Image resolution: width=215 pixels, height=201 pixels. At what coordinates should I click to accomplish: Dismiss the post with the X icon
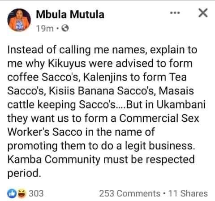[x=203, y=13]
